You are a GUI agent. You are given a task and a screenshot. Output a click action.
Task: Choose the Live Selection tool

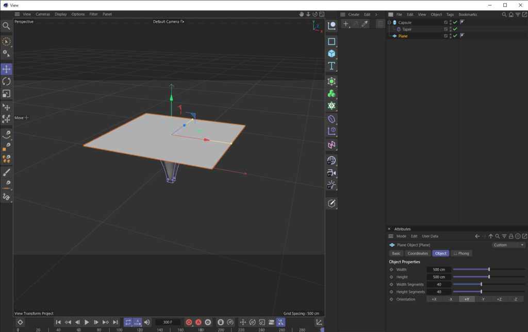(6, 42)
